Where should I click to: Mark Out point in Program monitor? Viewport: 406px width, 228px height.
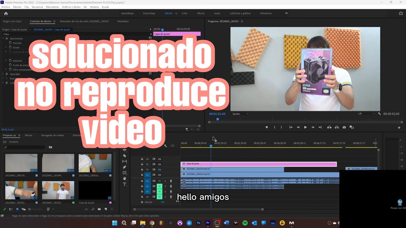(x=281, y=127)
